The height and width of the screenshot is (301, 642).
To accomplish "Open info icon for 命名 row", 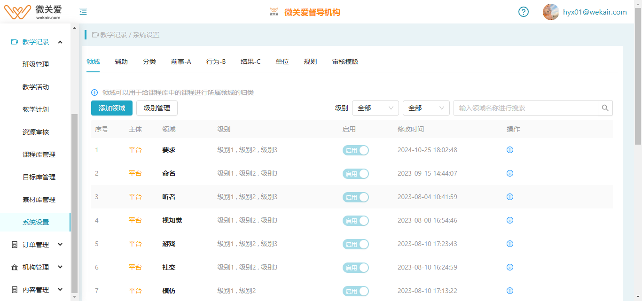I will [x=510, y=173].
